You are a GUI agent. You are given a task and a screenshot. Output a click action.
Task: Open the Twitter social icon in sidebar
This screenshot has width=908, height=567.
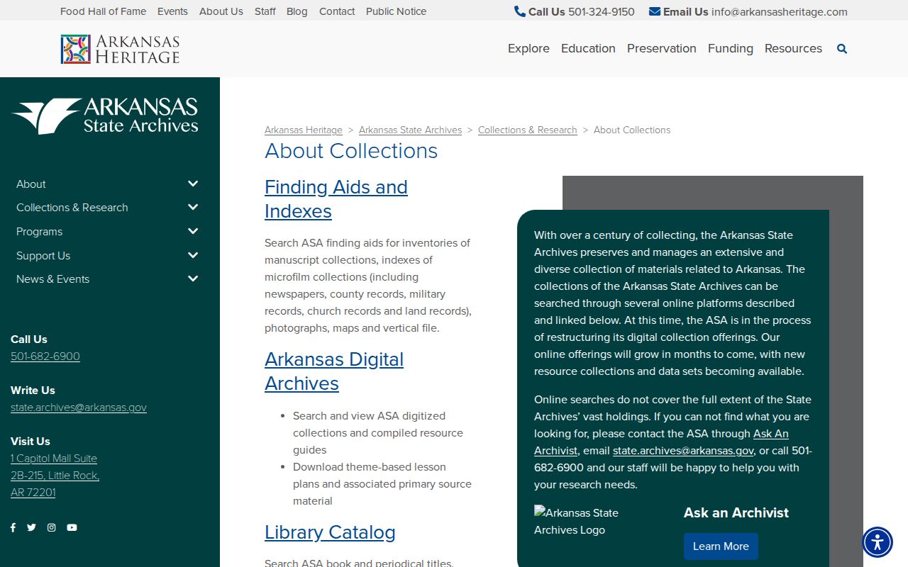point(31,527)
